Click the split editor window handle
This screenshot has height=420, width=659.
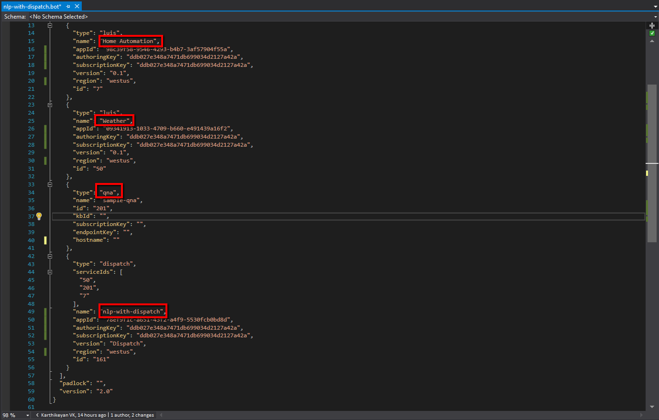click(652, 25)
